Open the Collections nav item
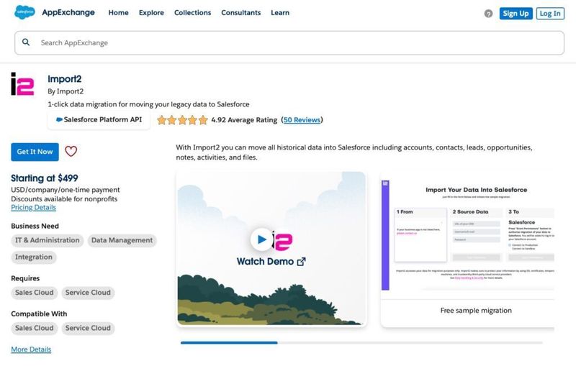This screenshot has width=576, height=366. pyautogui.click(x=192, y=12)
